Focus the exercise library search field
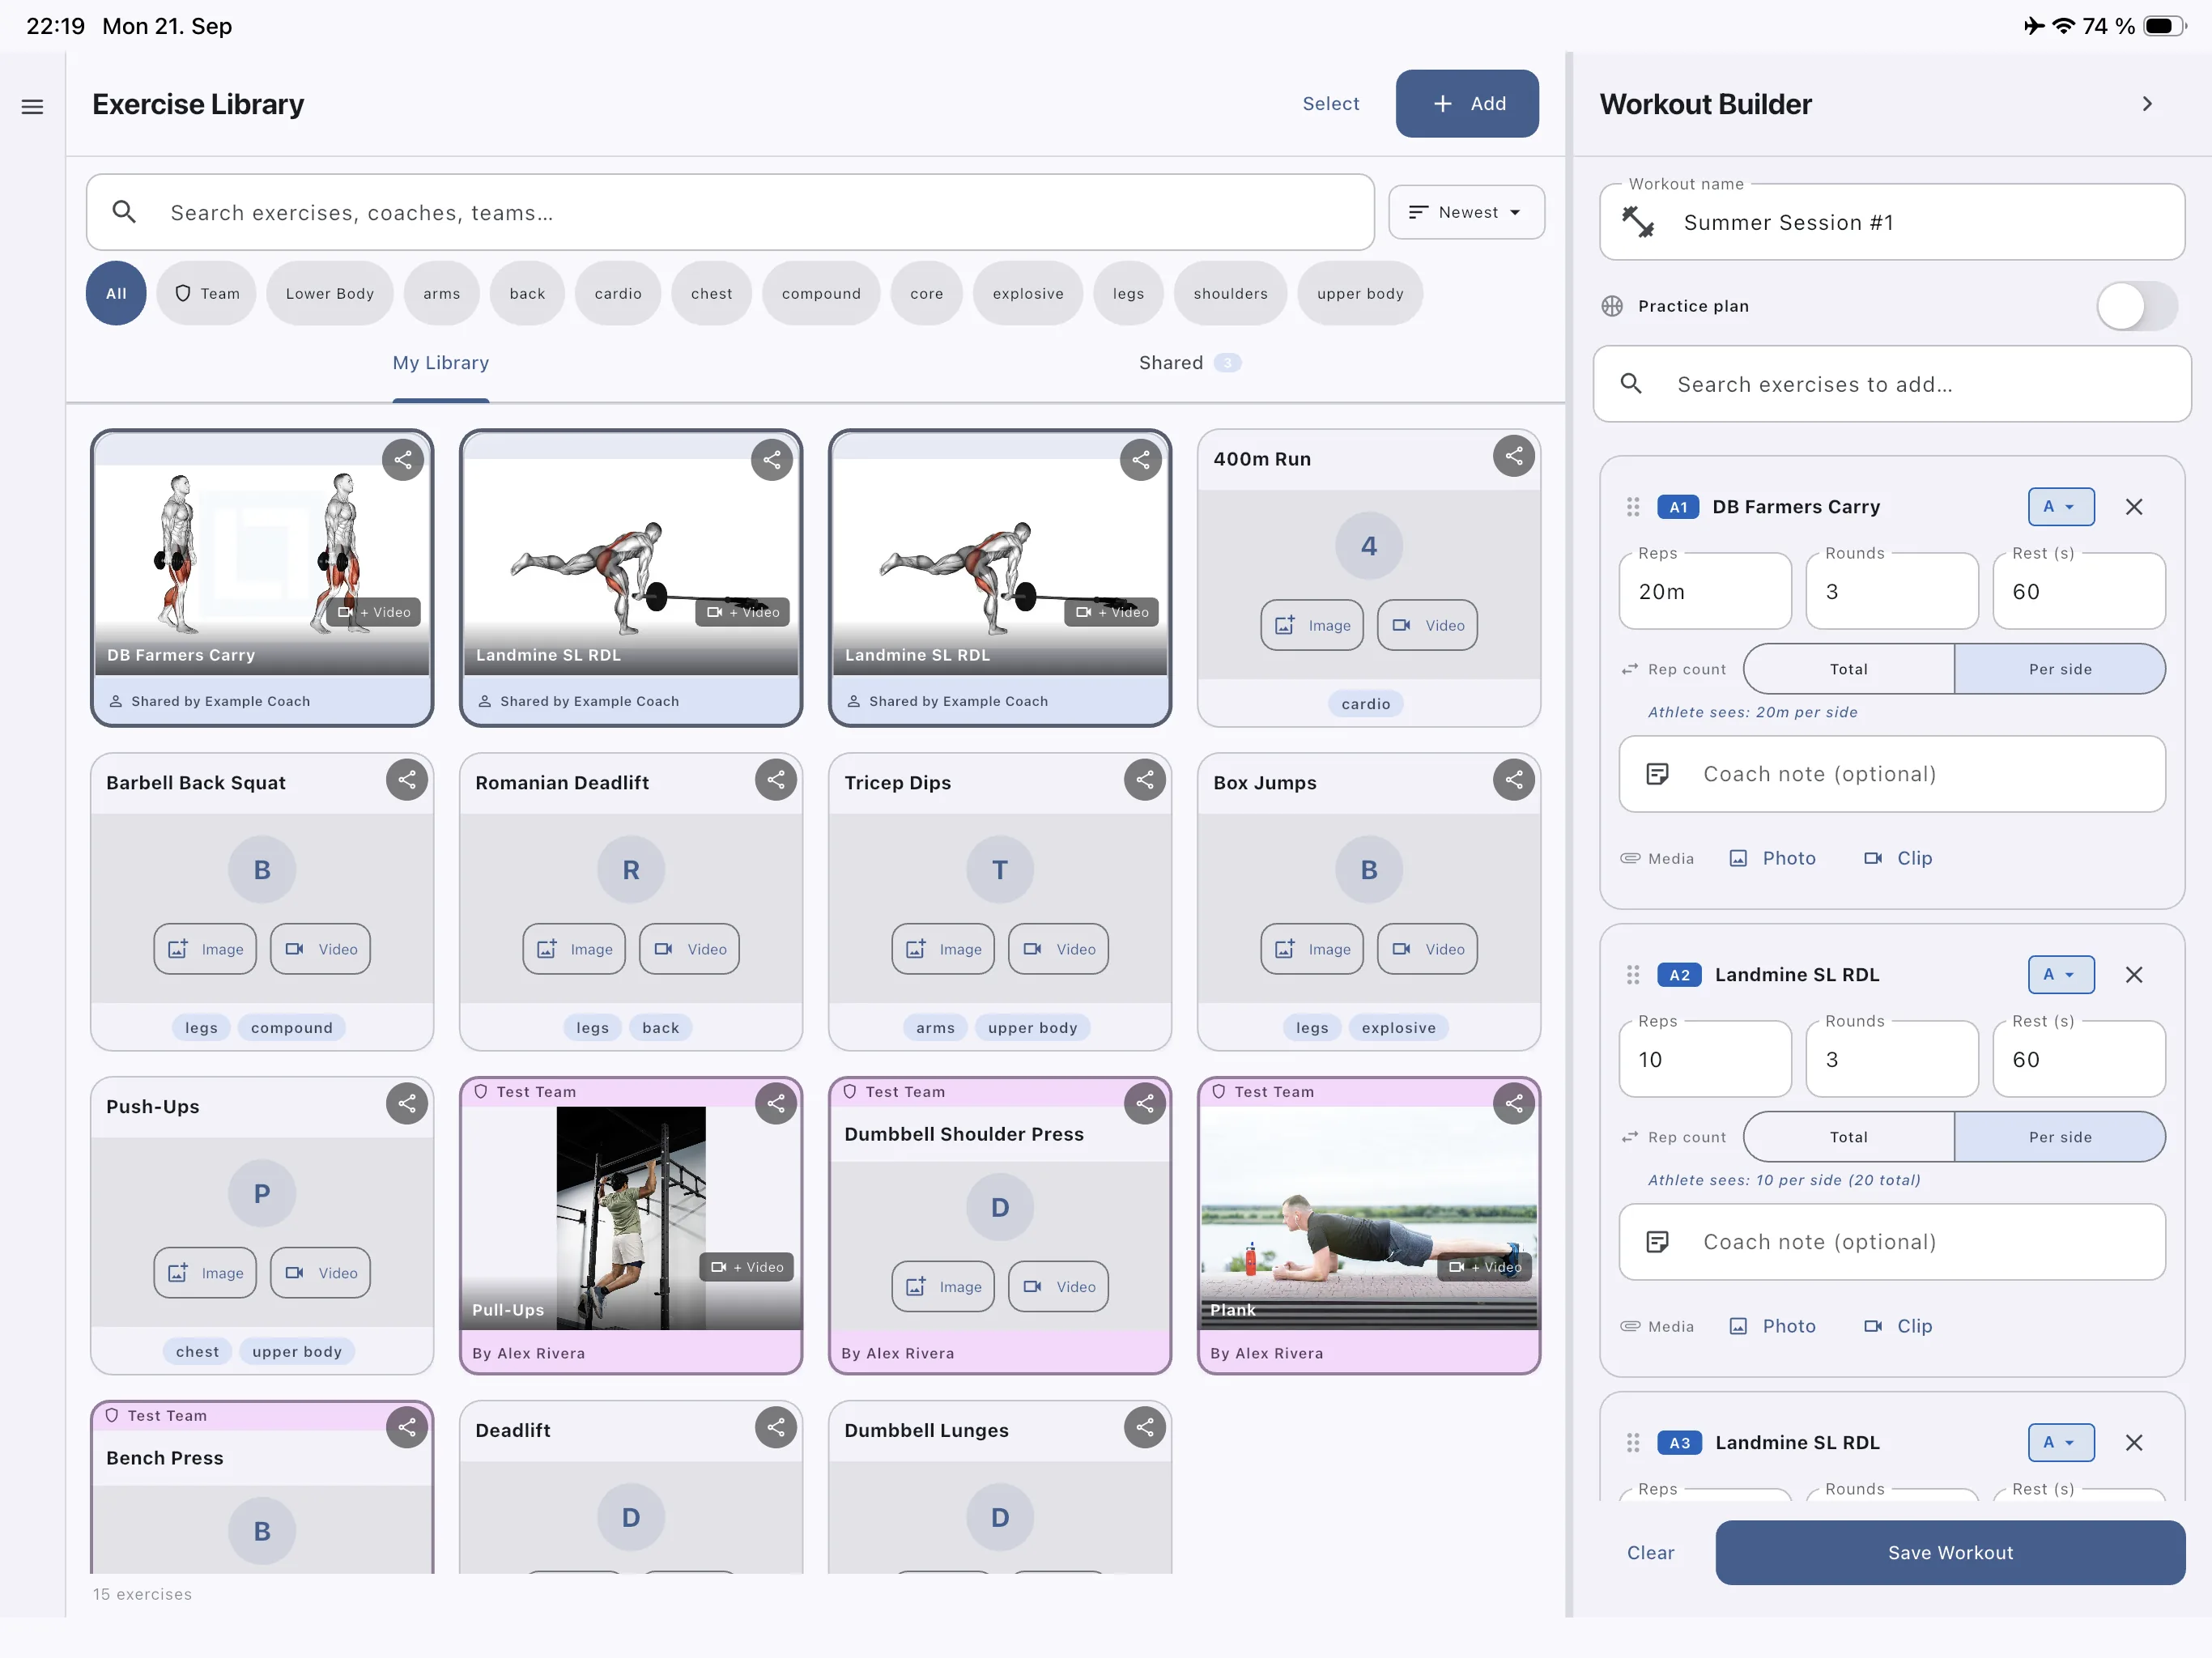2212x1658 pixels. 730,212
